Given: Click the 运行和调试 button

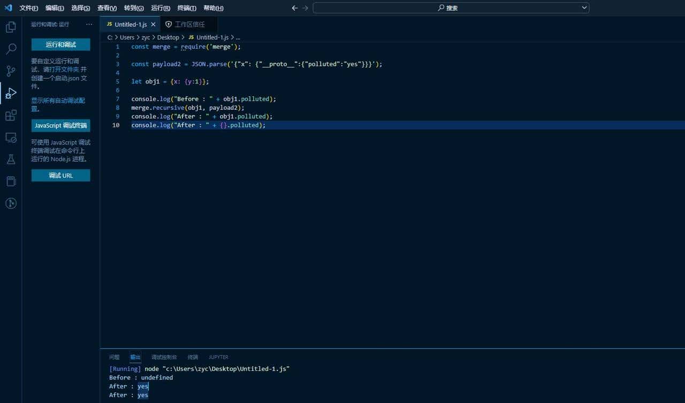Looking at the screenshot, I should coord(60,44).
